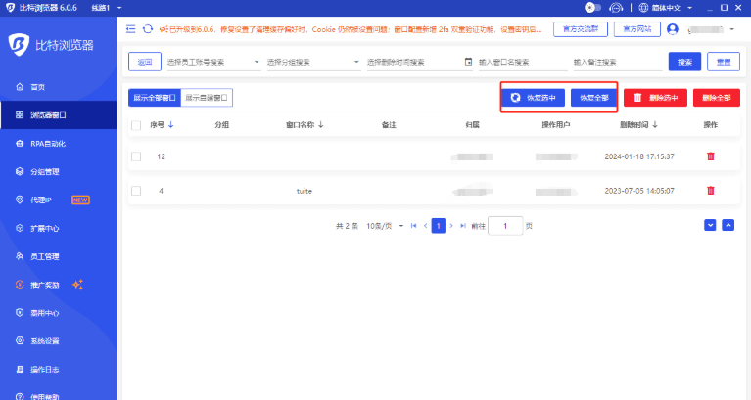
Task: Delete row 12 using its trash icon
Action: 711,156
